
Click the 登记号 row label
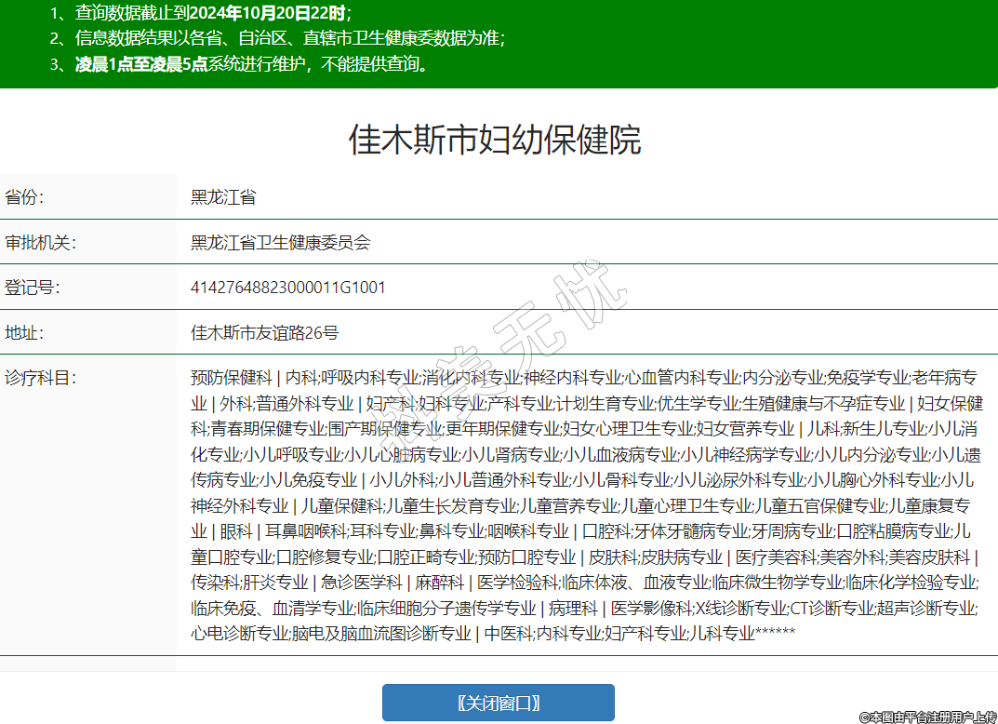click(33, 288)
